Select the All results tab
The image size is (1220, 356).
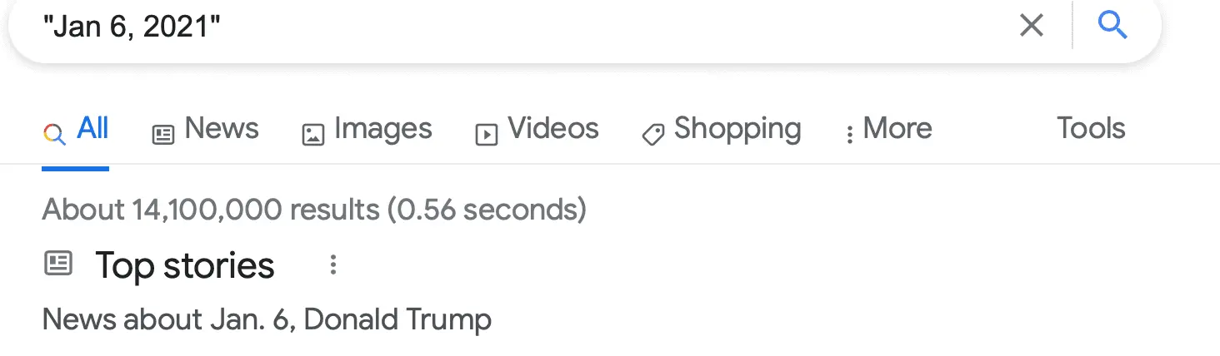(92, 129)
